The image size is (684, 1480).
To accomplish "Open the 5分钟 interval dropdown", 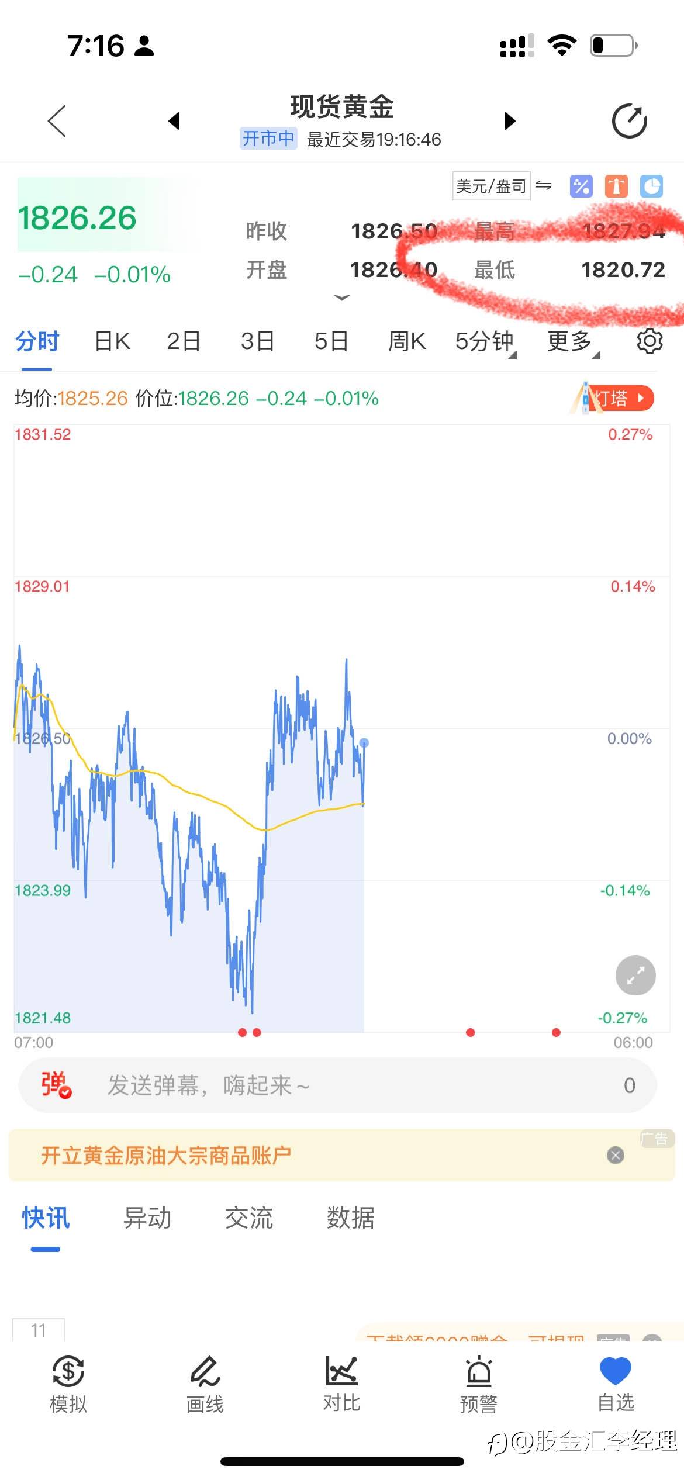I will click(x=485, y=341).
